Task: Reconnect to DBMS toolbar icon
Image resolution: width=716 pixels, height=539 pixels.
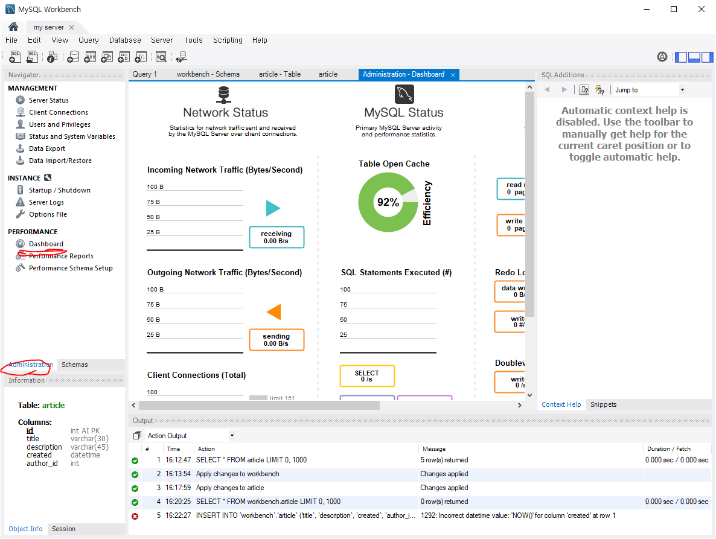Action: pyautogui.click(x=181, y=57)
